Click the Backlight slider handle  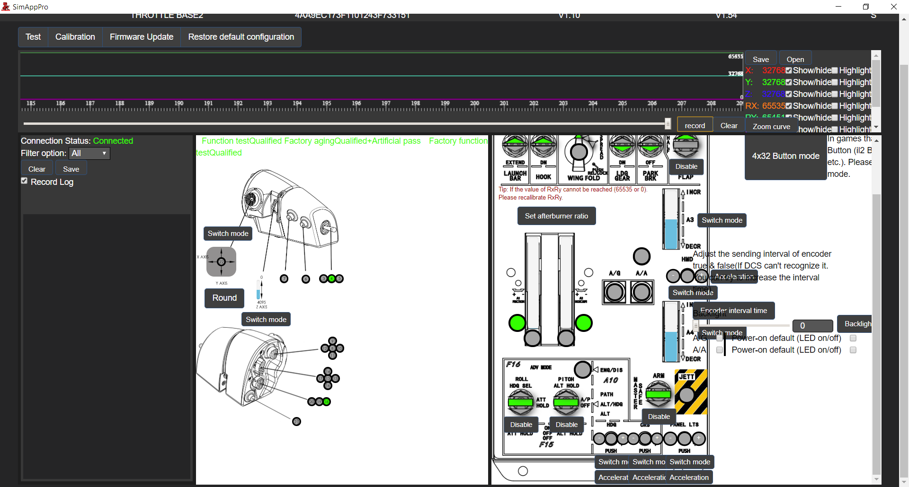coord(696,325)
